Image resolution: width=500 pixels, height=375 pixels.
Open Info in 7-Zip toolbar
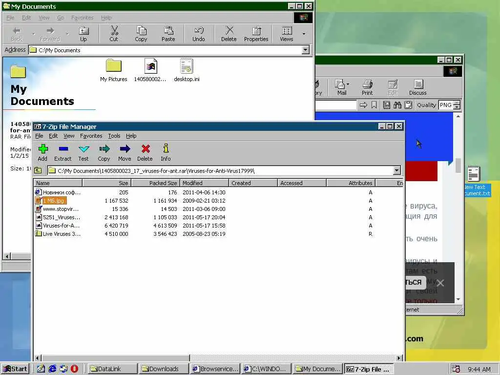[166, 152]
